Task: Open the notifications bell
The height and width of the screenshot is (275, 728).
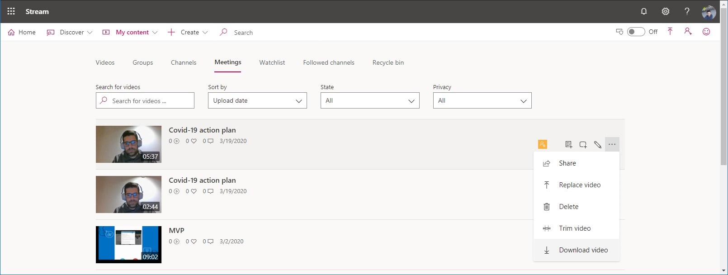Action: click(x=644, y=11)
